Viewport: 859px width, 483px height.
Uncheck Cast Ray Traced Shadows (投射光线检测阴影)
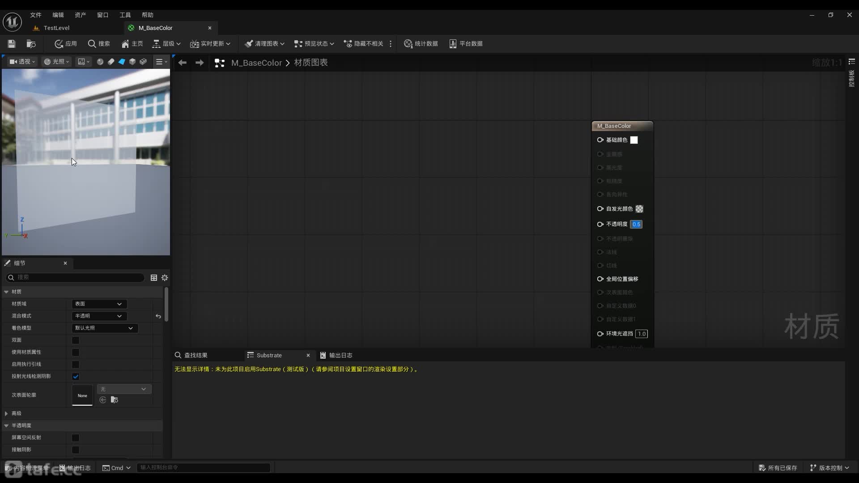pyautogui.click(x=76, y=377)
